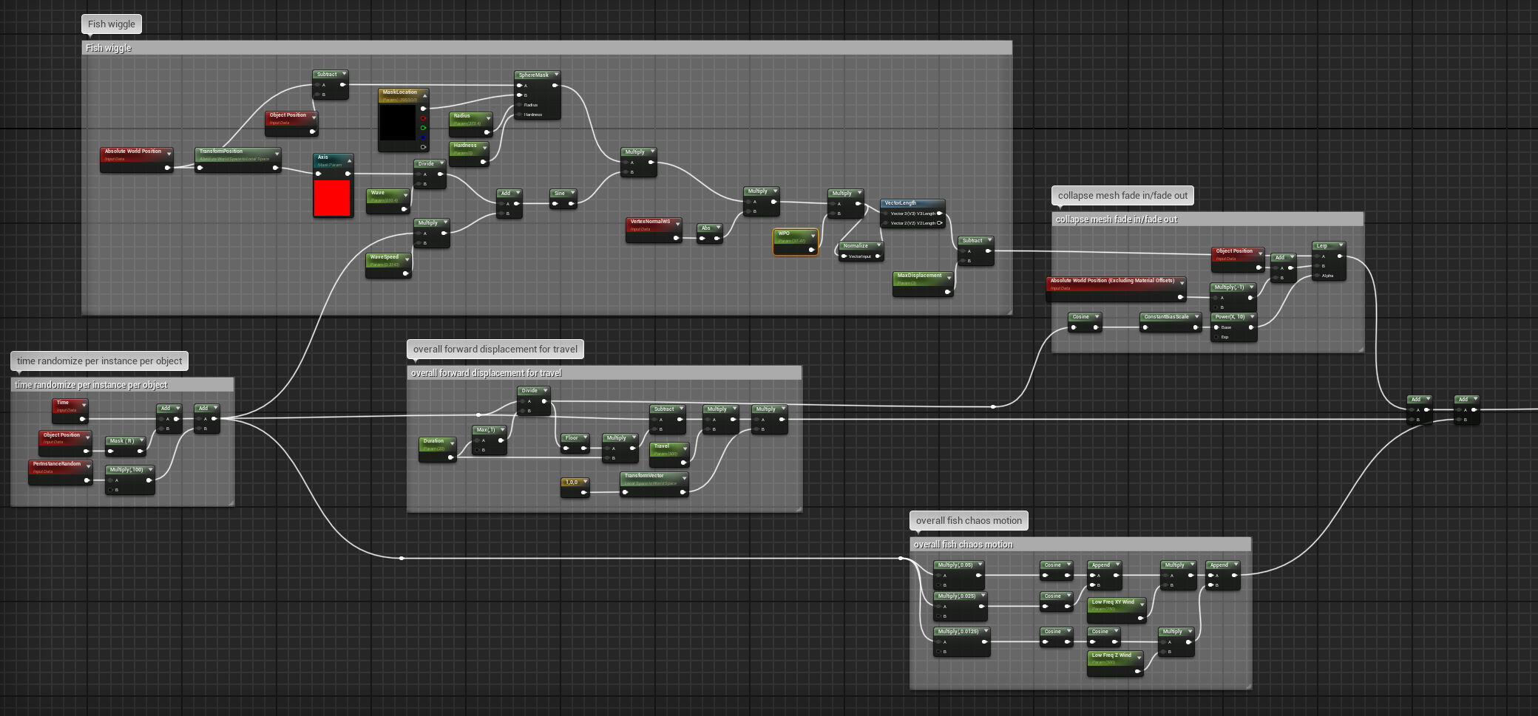This screenshot has height=716, width=1538.
Task: Click the Exp input pin on Power(X, 10)
Action: (x=1216, y=337)
